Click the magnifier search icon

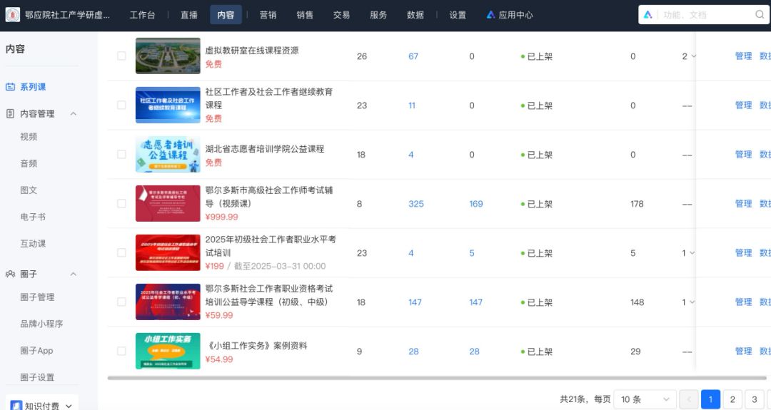(760, 15)
